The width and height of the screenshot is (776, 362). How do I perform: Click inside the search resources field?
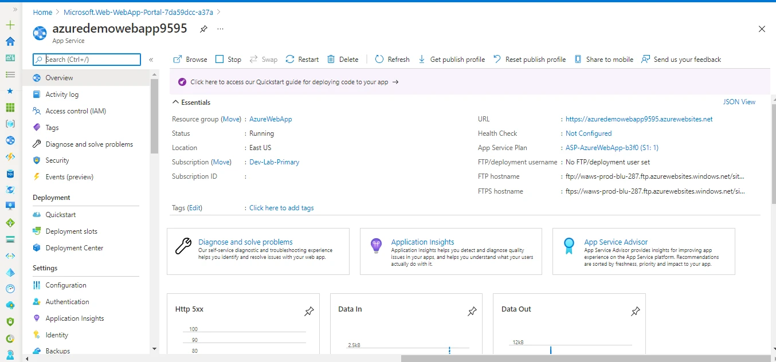tap(86, 59)
